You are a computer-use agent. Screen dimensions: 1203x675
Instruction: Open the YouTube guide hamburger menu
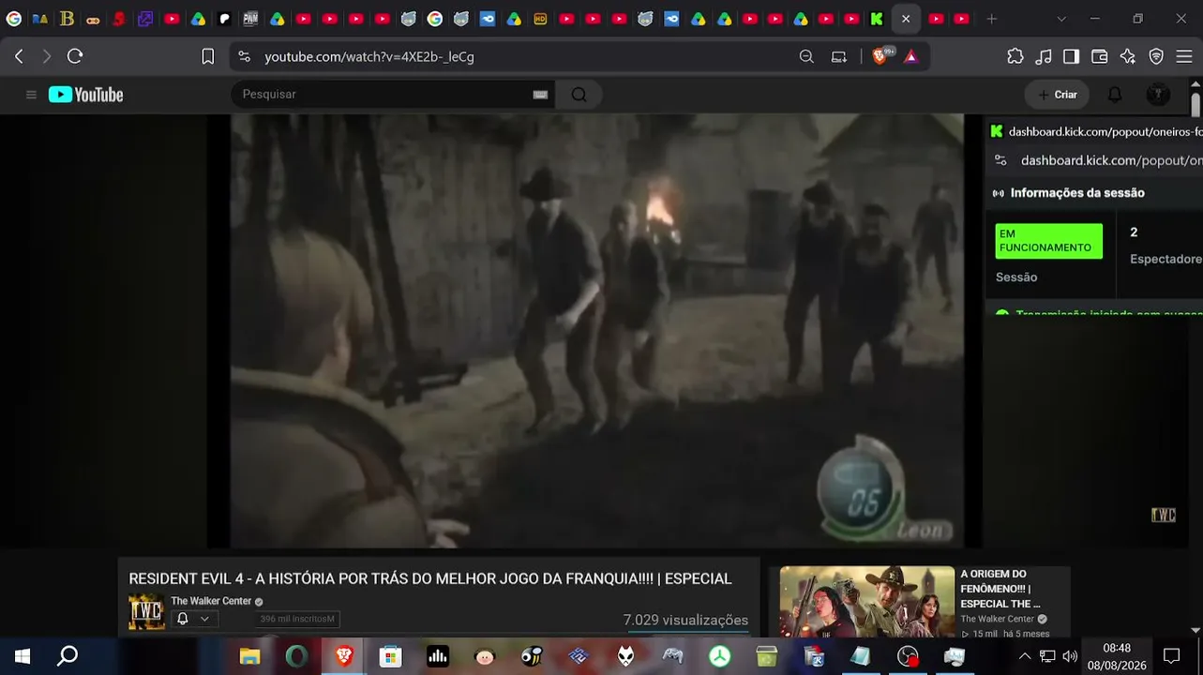click(x=31, y=95)
